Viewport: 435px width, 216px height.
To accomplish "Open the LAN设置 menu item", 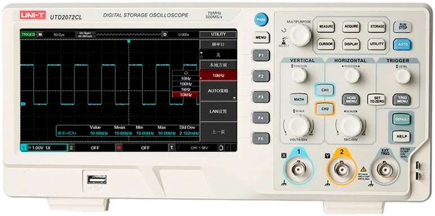I will [218, 111].
